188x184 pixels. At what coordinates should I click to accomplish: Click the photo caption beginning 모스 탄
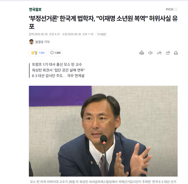coord(103,182)
